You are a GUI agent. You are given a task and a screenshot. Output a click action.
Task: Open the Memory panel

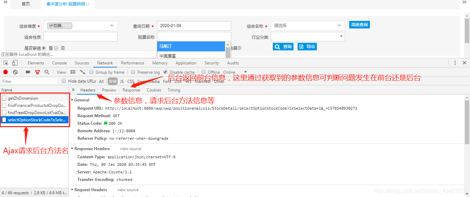point(160,63)
